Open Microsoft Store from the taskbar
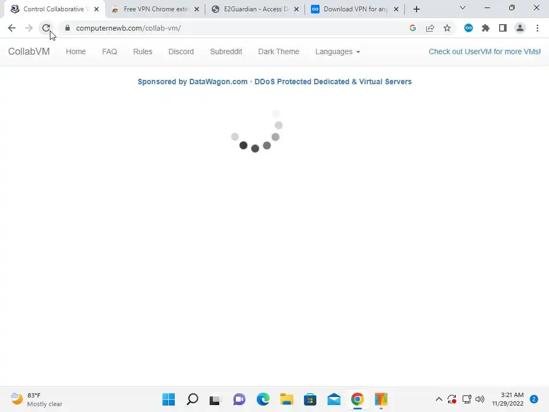Image resolution: width=549 pixels, height=412 pixels. [x=310, y=399]
